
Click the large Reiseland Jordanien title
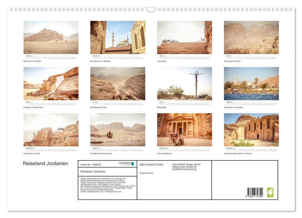[x=45, y=163]
